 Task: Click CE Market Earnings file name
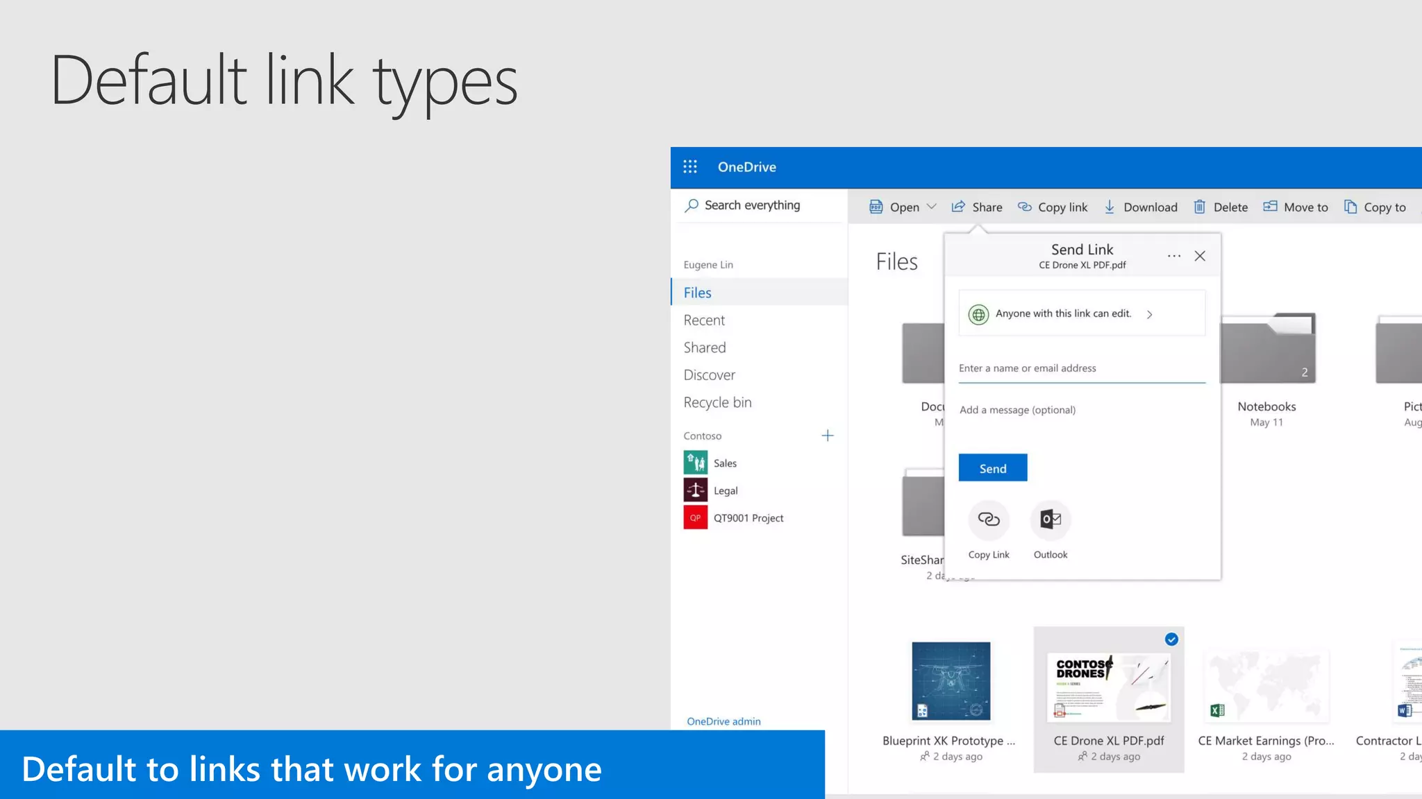pyautogui.click(x=1266, y=741)
